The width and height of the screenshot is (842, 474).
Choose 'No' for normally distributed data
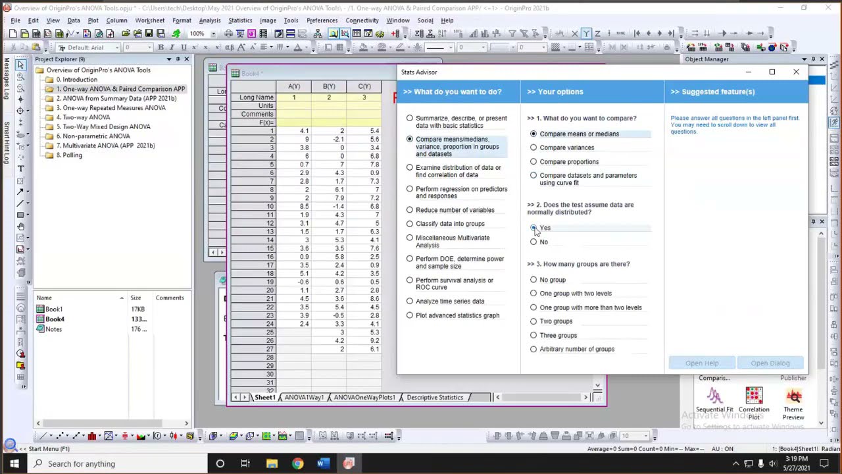[533, 242]
